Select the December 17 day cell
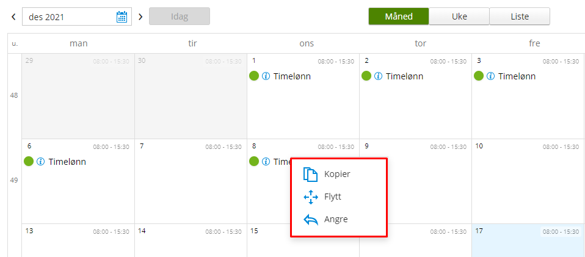Screen dimensions: 585x257 click(528, 243)
